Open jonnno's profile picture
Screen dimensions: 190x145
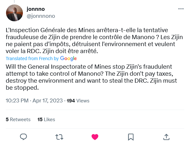[14, 13]
